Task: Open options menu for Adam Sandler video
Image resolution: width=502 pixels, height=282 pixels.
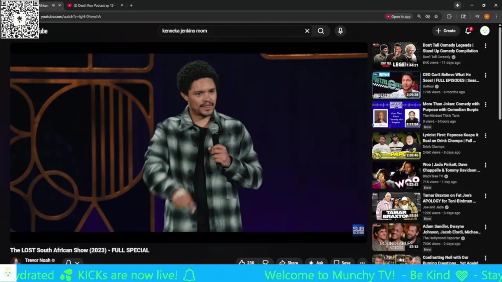Action: click(486, 227)
